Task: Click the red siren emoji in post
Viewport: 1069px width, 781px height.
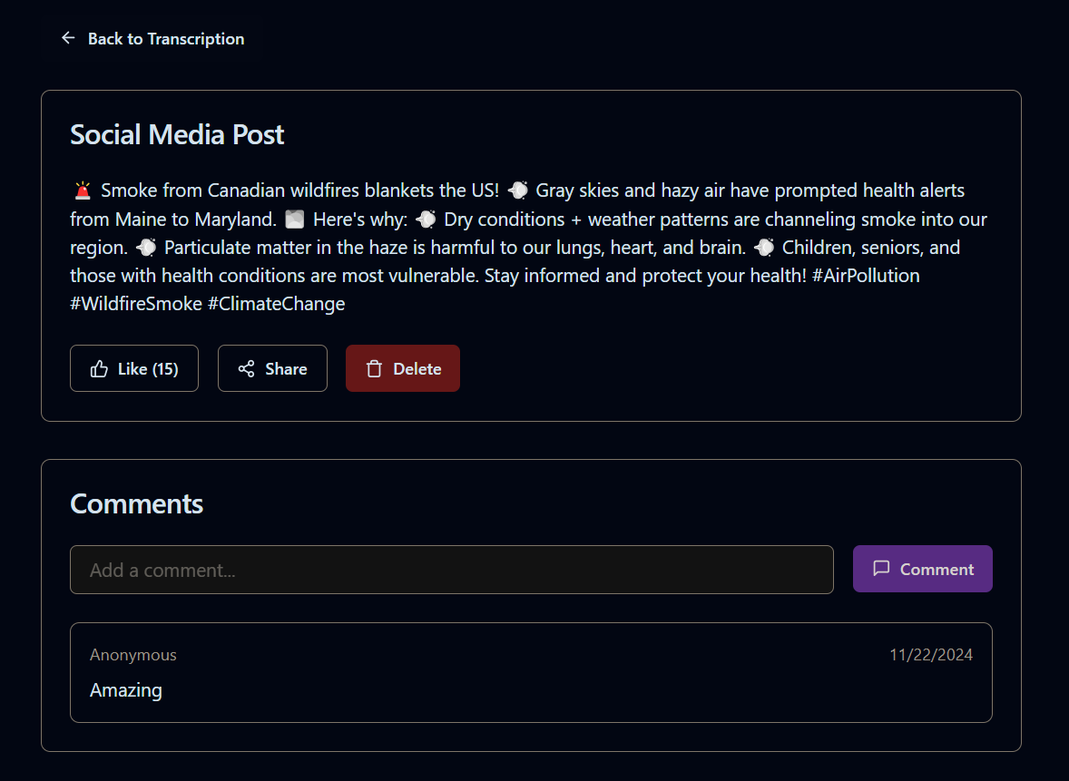Action: pyautogui.click(x=83, y=190)
